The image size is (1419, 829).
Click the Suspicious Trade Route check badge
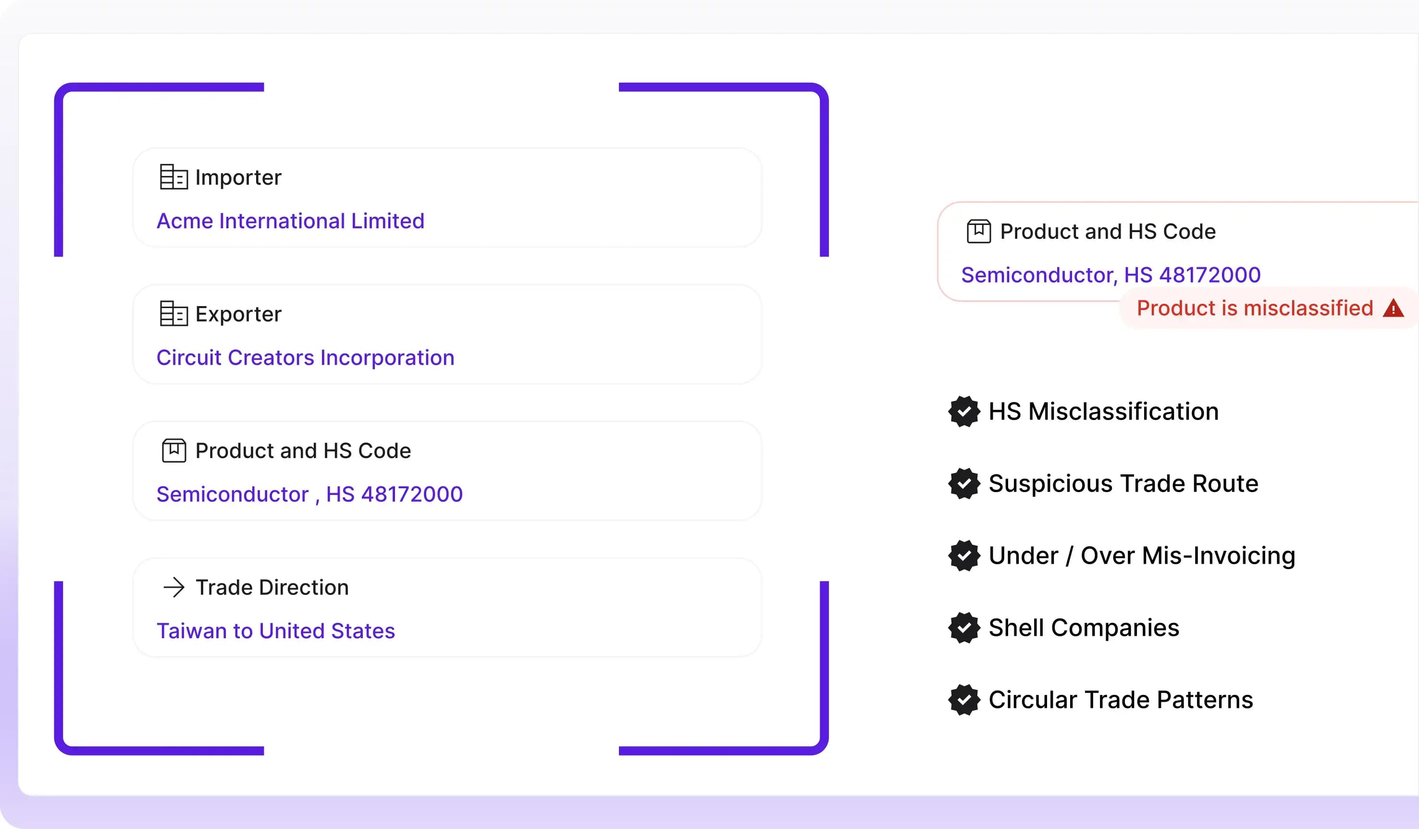[x=964, y=484]
